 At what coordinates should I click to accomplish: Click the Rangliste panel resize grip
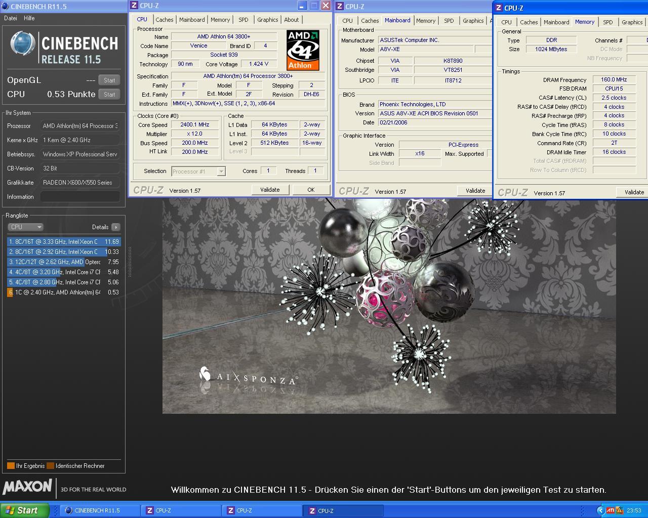pos(130,262)
